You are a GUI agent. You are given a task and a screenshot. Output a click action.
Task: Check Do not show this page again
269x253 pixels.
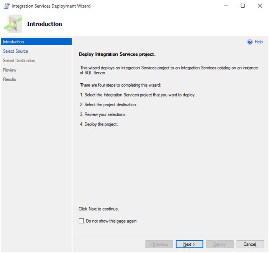coord(81,221)
